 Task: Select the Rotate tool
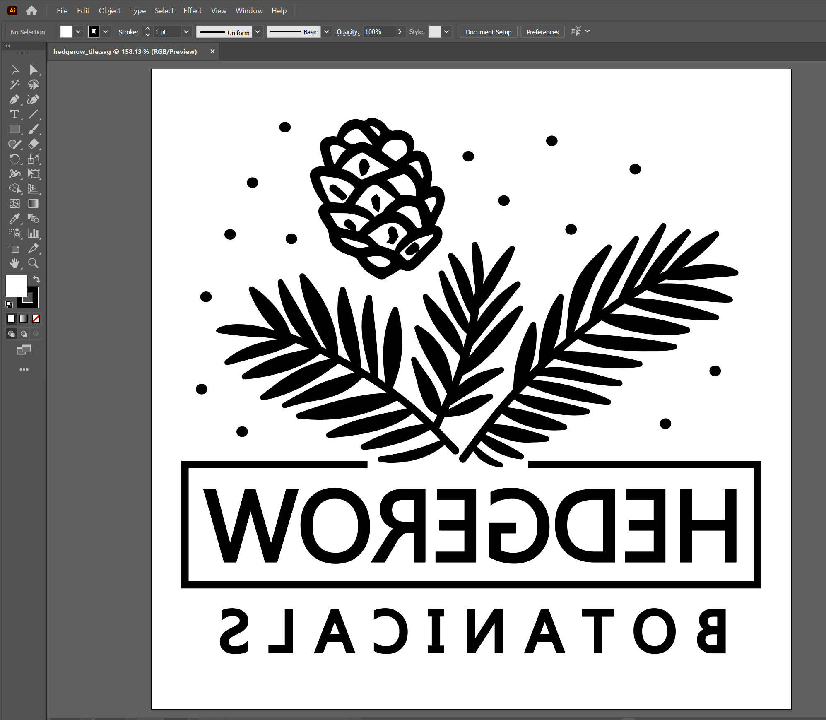15,159
